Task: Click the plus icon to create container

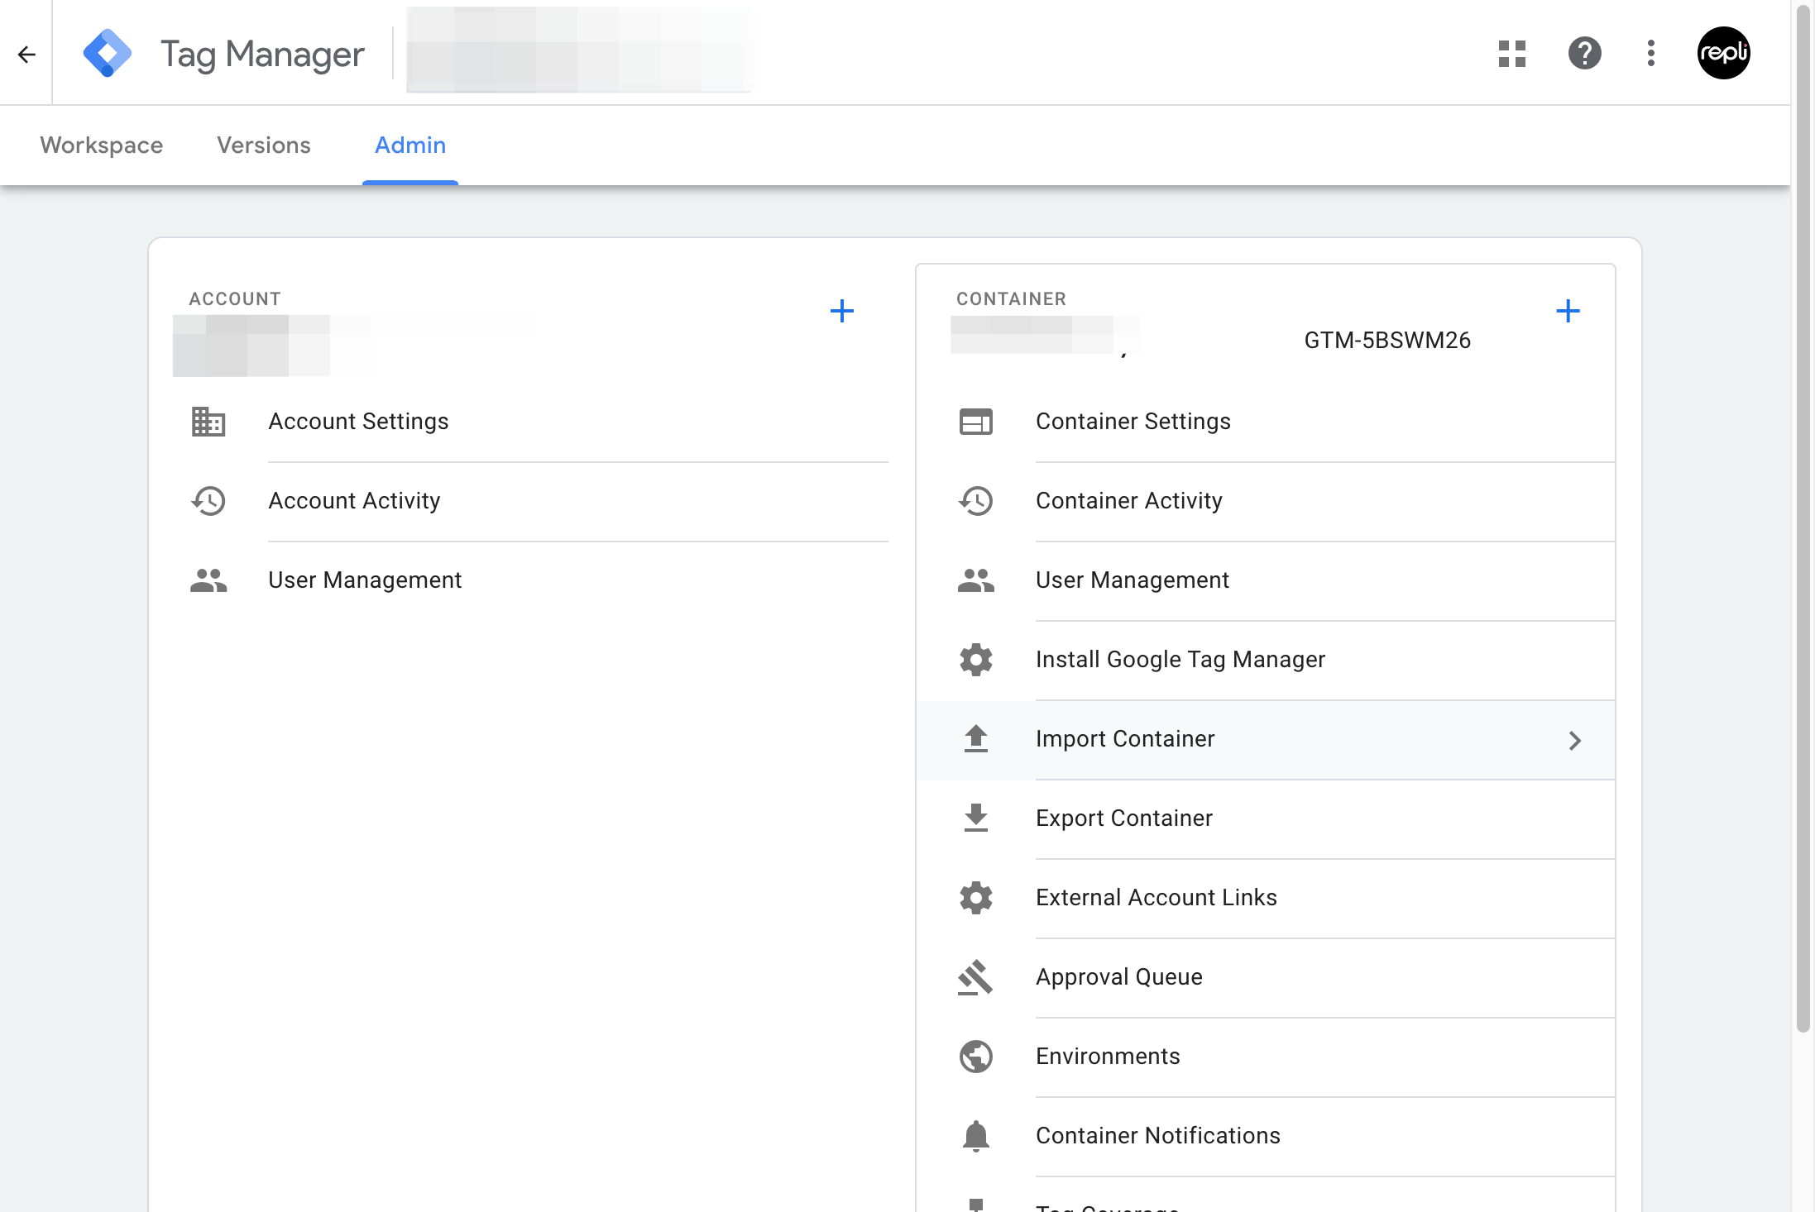Action: (1568, 312)
